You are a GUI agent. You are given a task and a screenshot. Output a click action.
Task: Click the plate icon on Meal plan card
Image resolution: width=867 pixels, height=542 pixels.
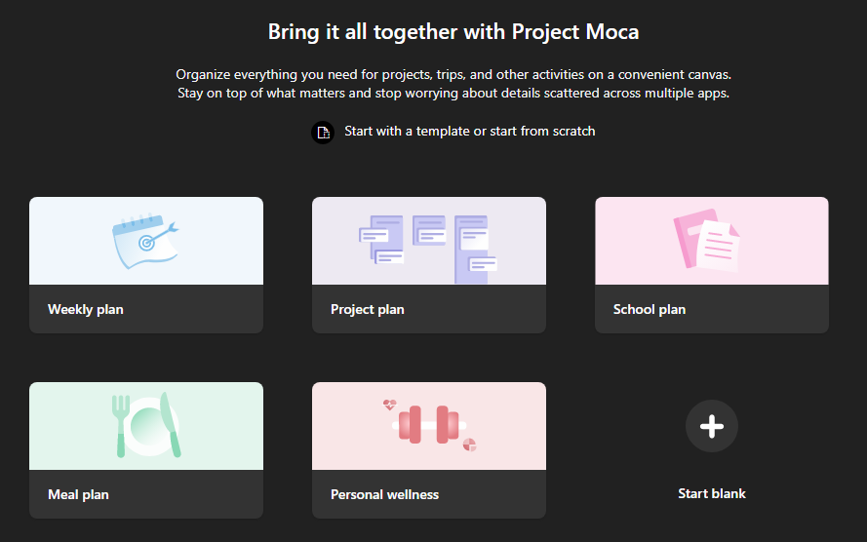click(146, 425)
